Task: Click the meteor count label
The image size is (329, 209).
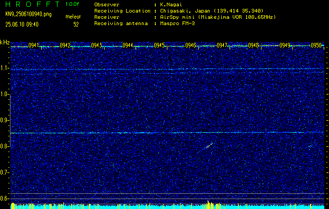Action: (x=73, y=17)
